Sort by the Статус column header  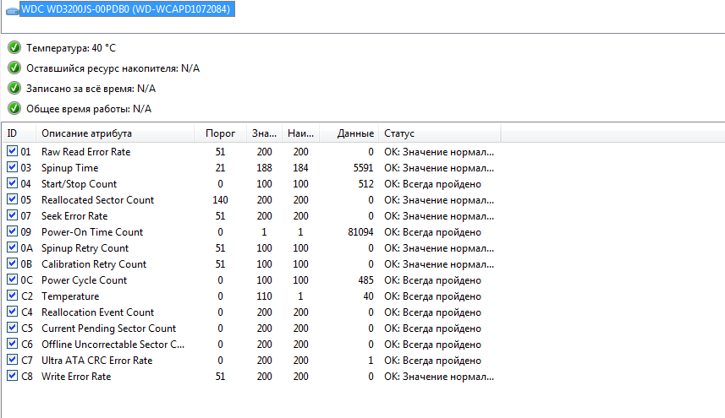[440, 133]
